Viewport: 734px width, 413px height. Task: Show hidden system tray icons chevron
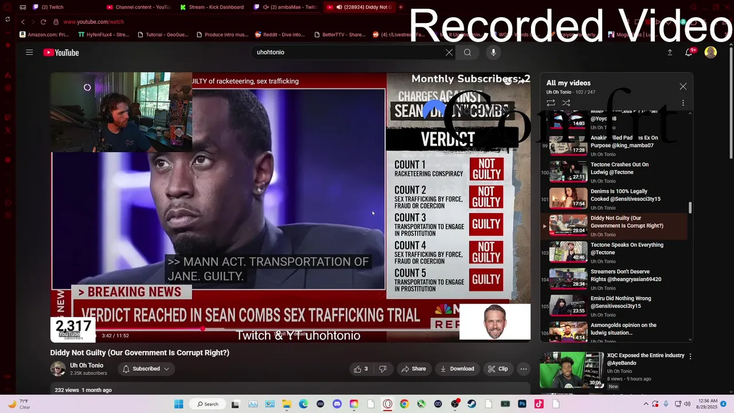tap(646, 404)
